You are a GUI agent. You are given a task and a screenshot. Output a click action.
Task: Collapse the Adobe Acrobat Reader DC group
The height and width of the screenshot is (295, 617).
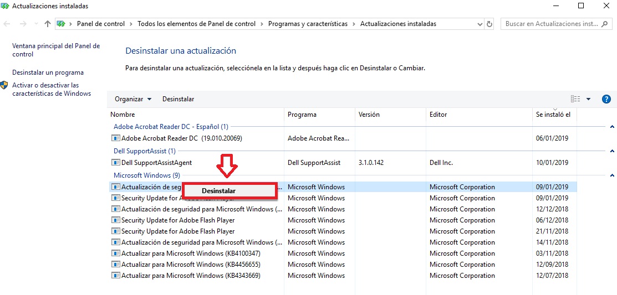[x=612, y=127]
